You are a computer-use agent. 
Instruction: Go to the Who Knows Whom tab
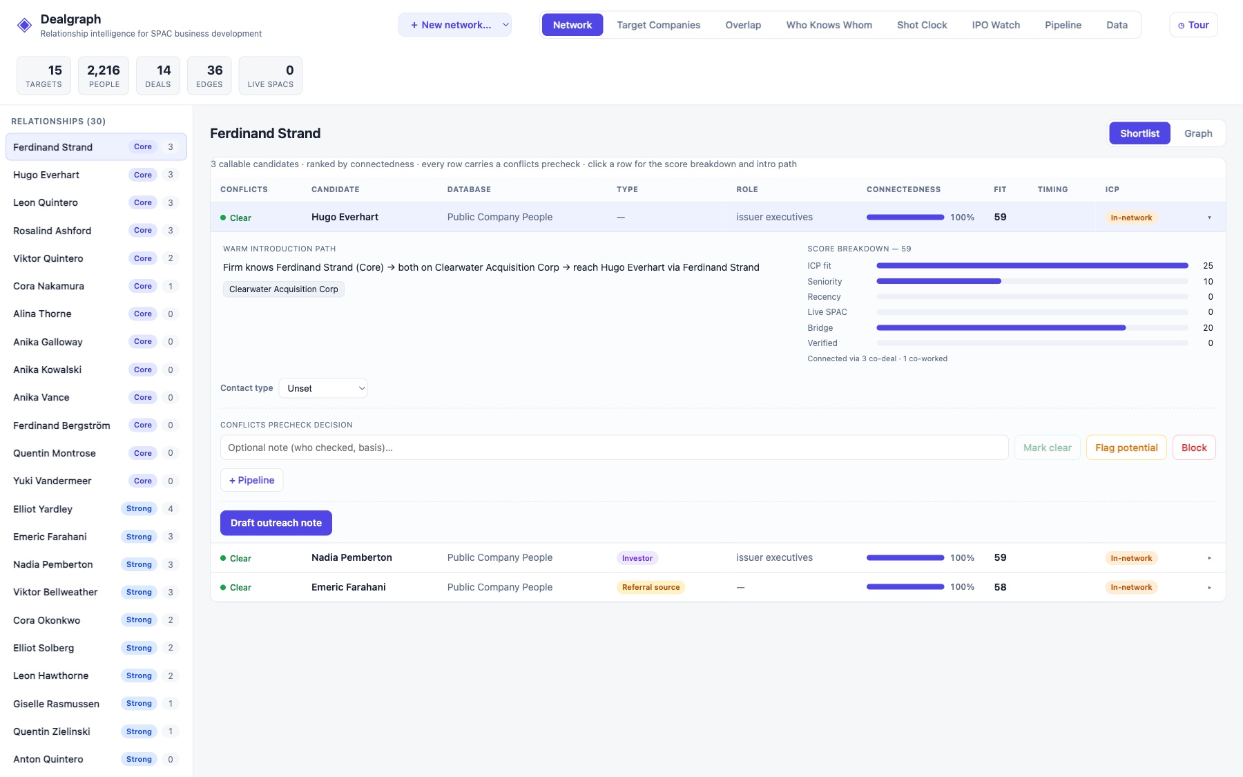829,25
